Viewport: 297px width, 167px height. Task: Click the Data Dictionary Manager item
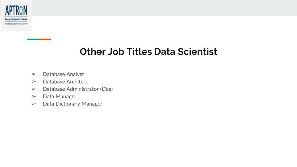73,104
